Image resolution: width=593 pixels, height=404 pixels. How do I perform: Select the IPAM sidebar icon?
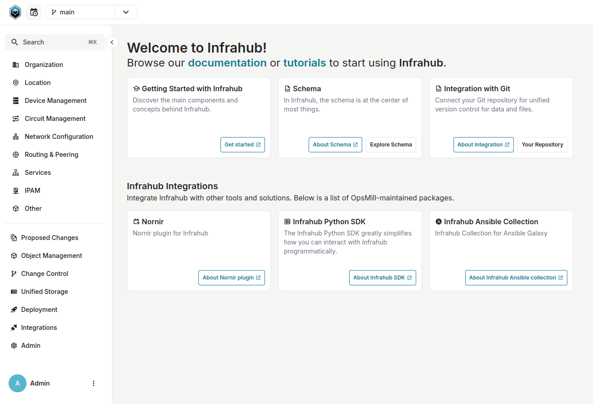(15, 190)
